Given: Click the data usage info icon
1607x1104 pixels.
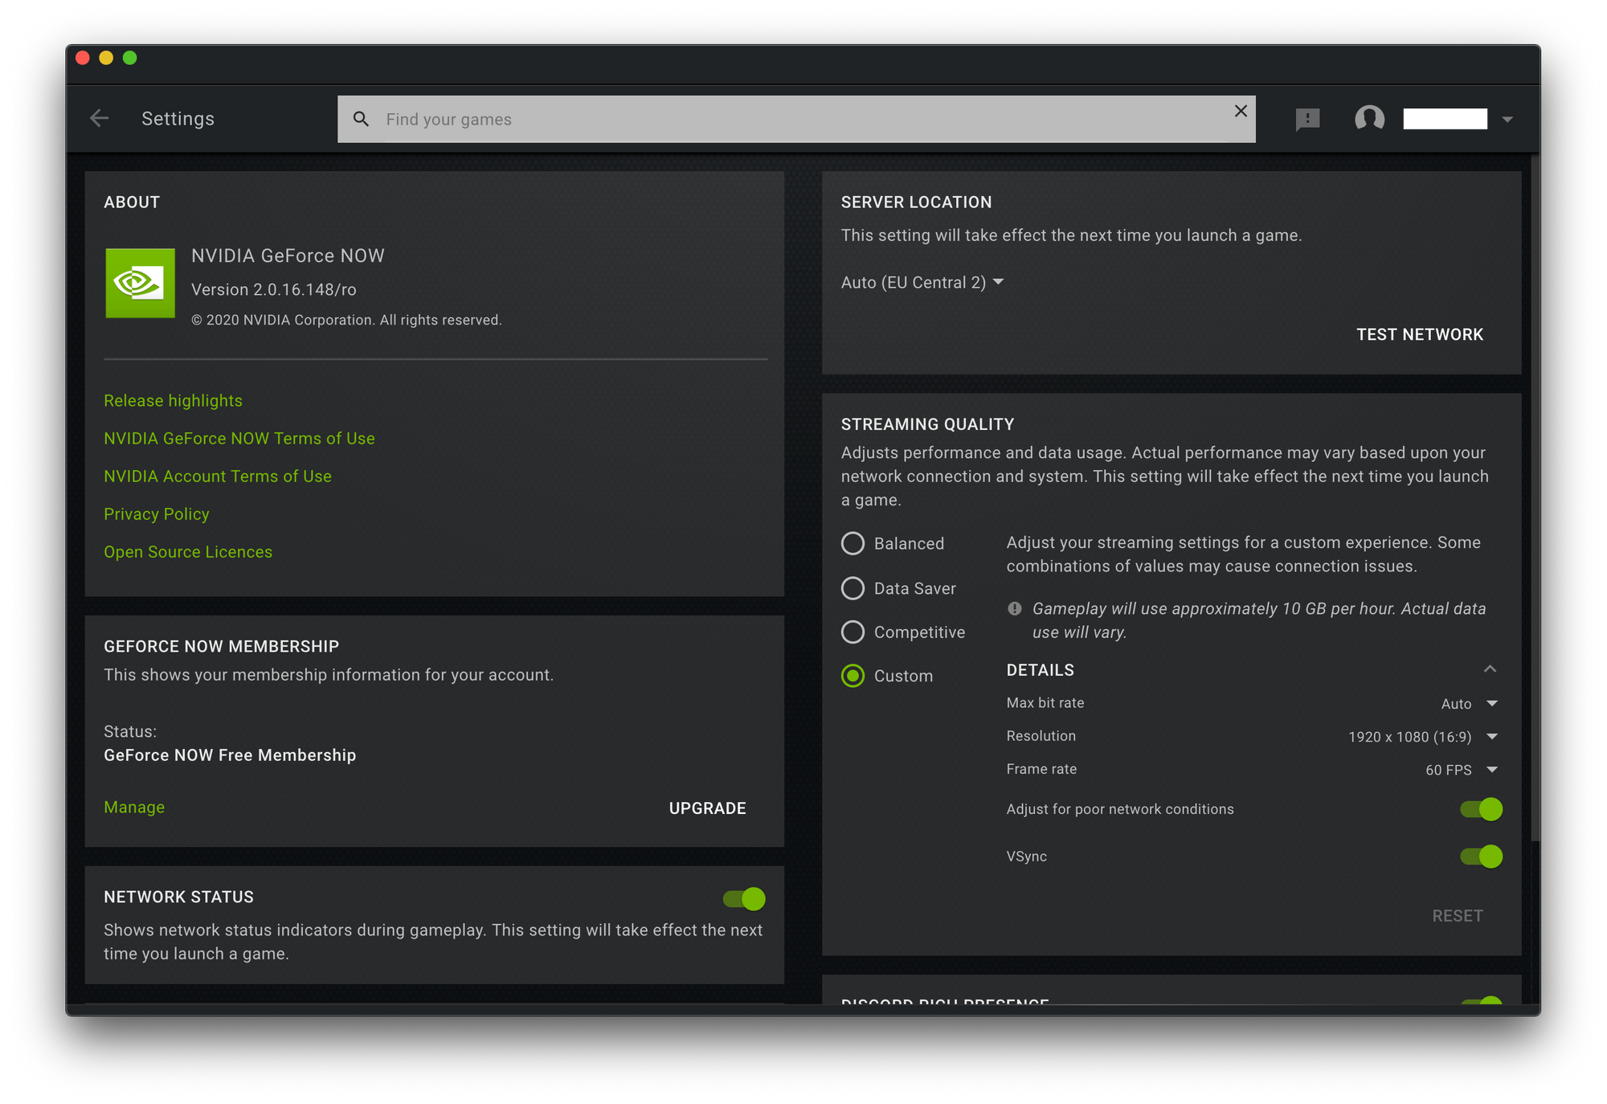Looking at the screenshot, I should (1015, 609).
